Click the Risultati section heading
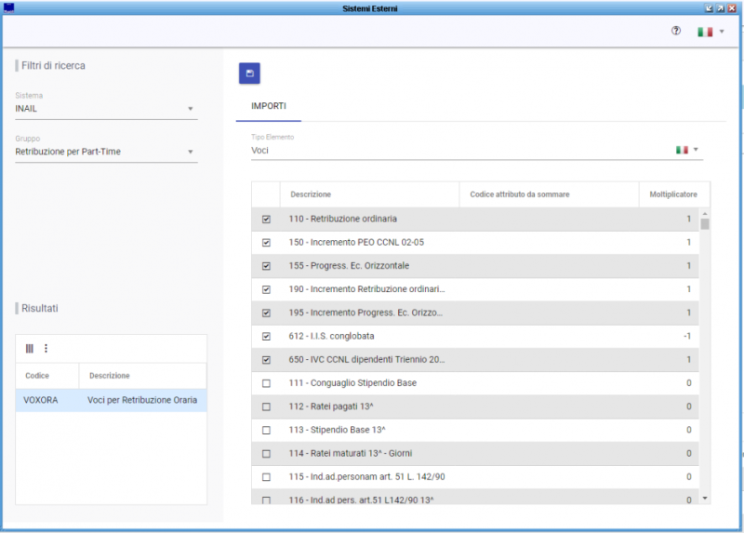Image resolution: width=744 pixels, height=533 pixels. pyautogui.click(x=40, y=309)
